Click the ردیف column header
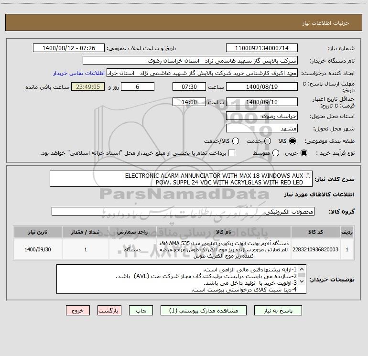This screenshot has width=368, height=356. pyautogui.click(x=347, y=232)
